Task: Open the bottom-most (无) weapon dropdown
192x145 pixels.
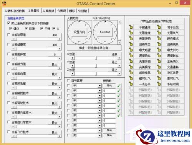Action: (99, 135)
